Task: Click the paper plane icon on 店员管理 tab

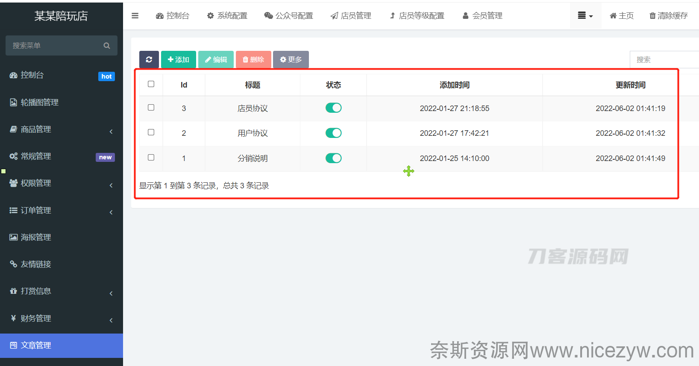Action: point(334,16)
